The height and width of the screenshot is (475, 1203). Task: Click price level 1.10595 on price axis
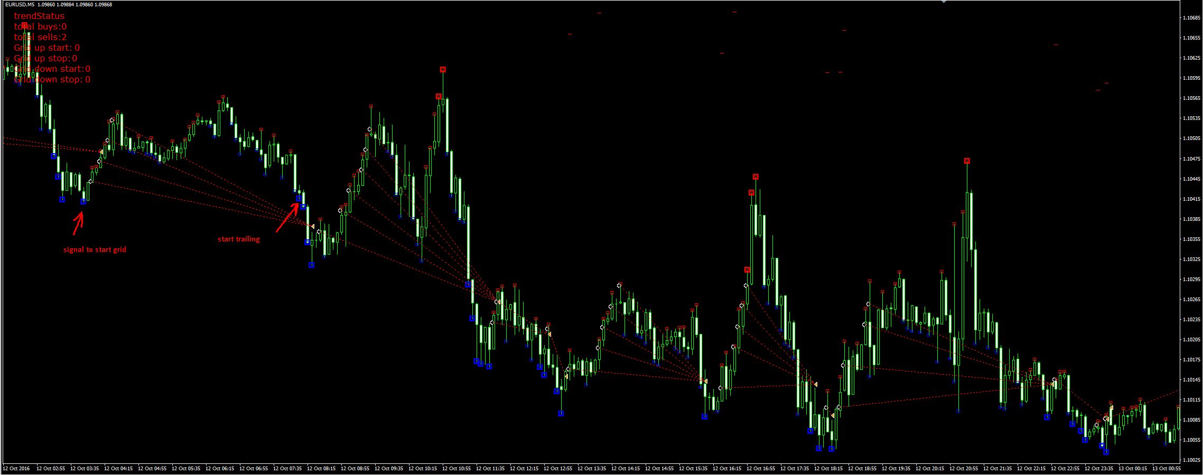pos(1190,78)
